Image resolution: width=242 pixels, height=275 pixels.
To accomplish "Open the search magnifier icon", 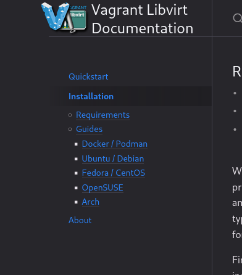I will click(x=238, y=18).
